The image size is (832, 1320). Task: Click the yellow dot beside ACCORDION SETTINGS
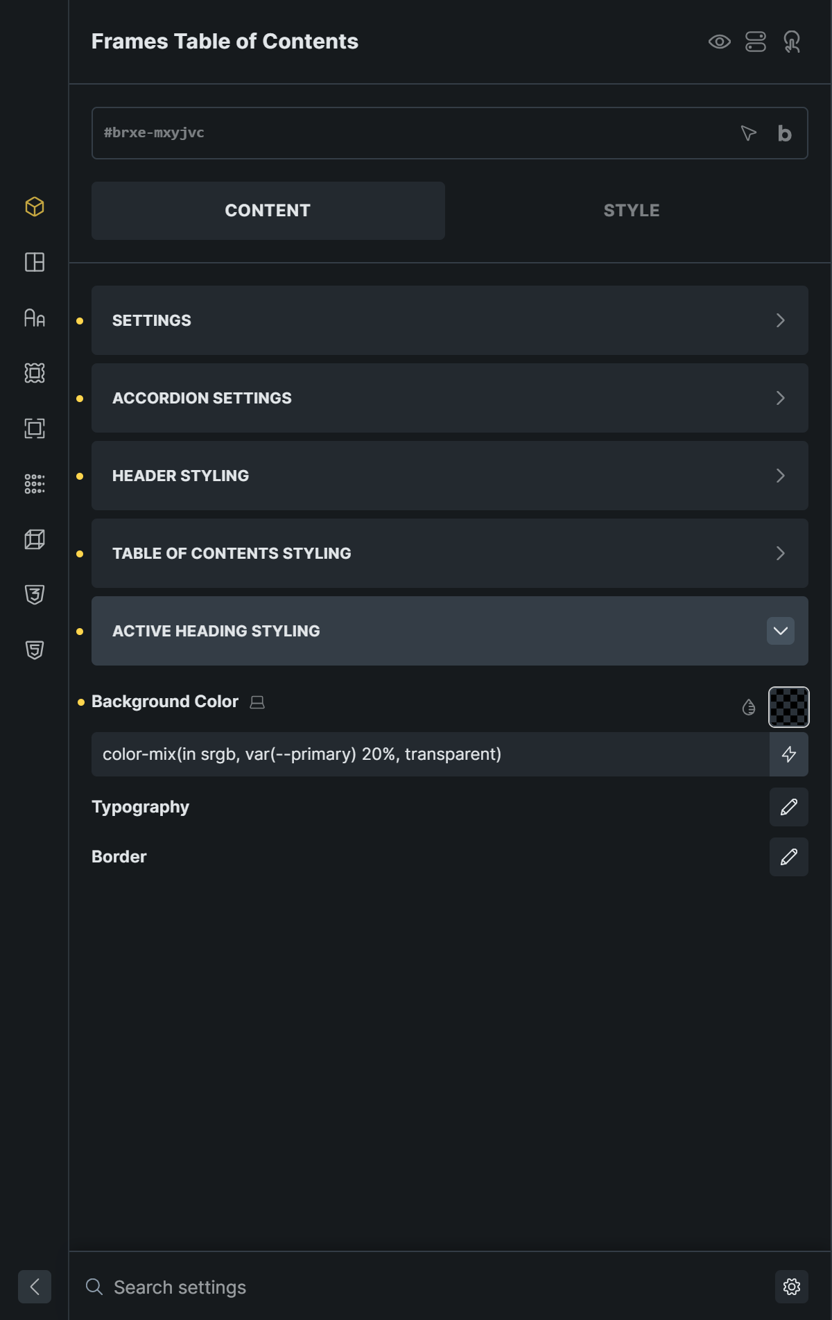[80, 399]
